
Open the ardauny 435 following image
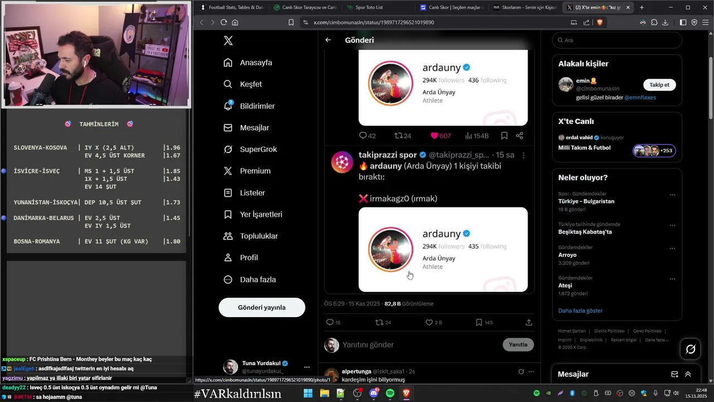pyautogui.click(x=443, y=250)
